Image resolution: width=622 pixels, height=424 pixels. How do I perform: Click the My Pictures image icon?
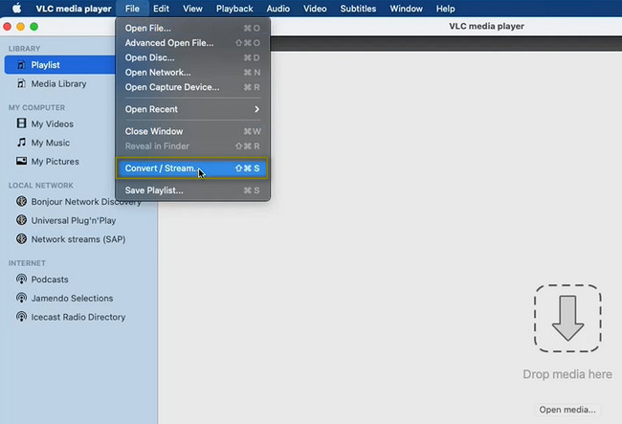click(x=21, y=161)
